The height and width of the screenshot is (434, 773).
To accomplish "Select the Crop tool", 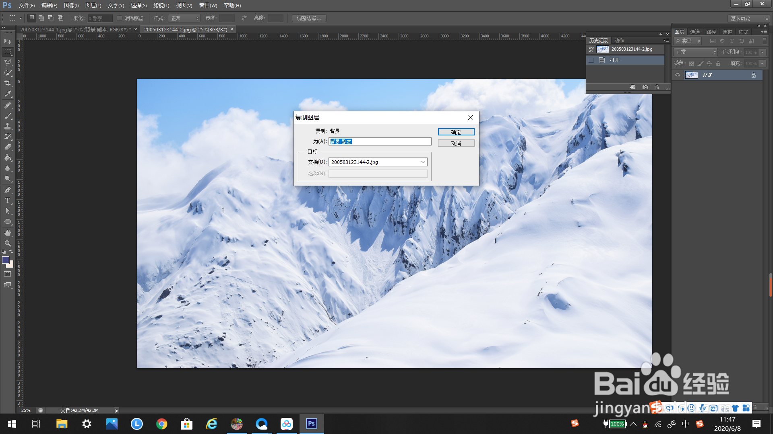I will click(x=8, y=83).
